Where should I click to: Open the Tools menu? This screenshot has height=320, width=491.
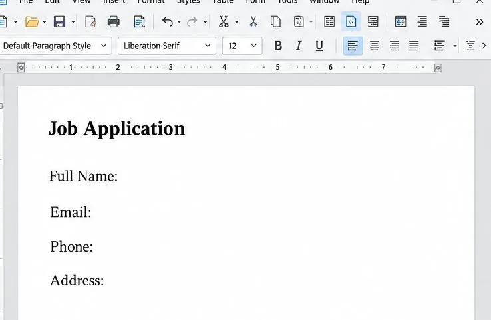point(287,1)
